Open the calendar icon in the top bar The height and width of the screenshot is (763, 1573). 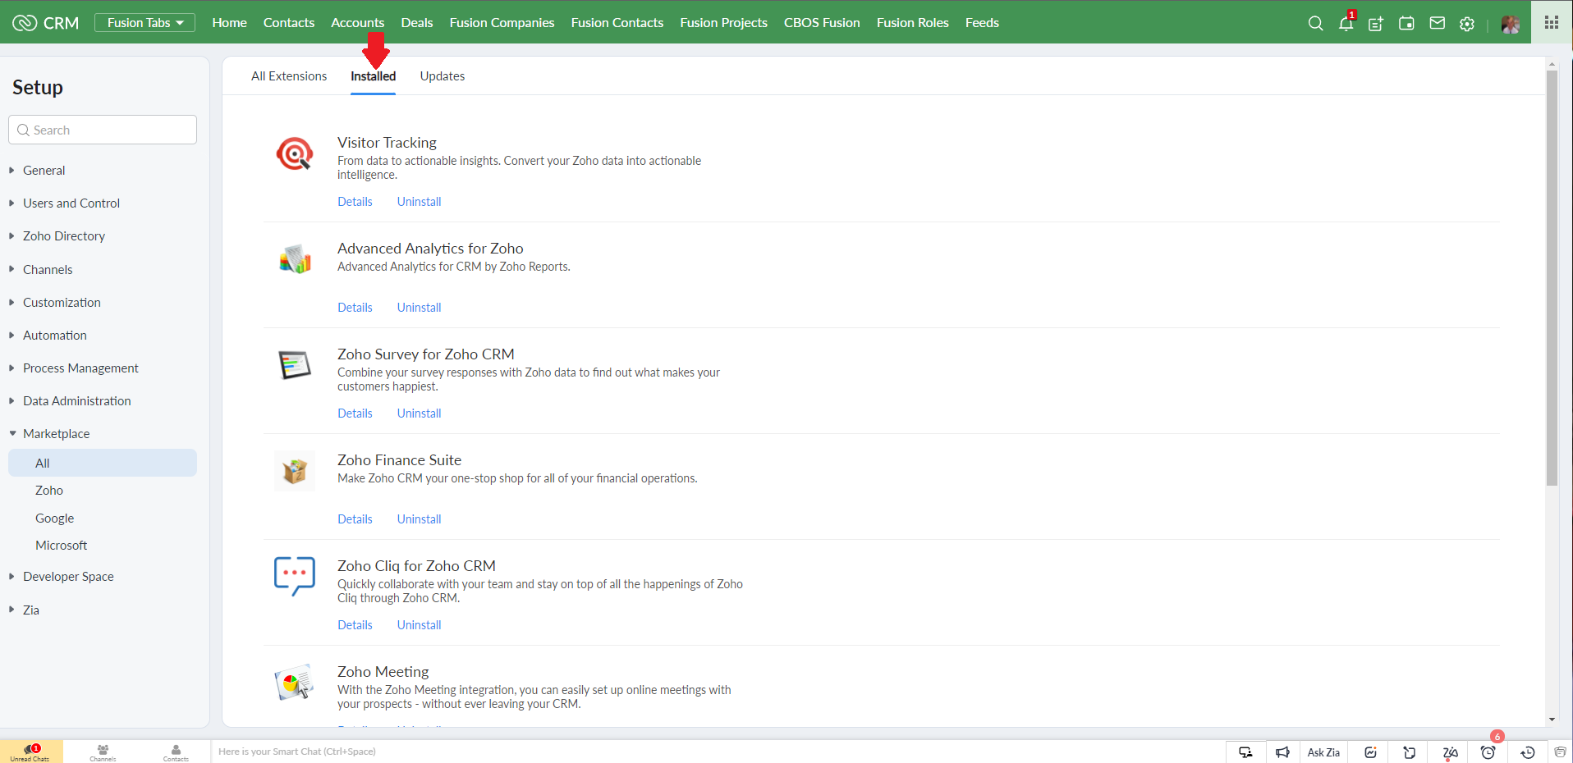1406,23
